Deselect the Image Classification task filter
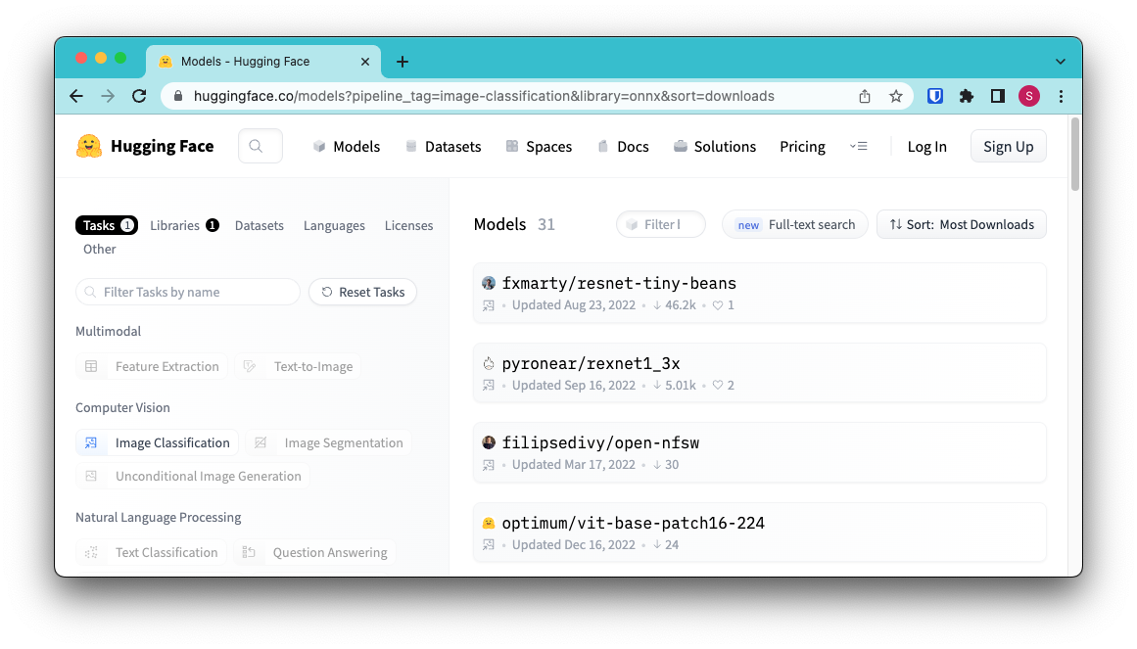 coord(158,442)
